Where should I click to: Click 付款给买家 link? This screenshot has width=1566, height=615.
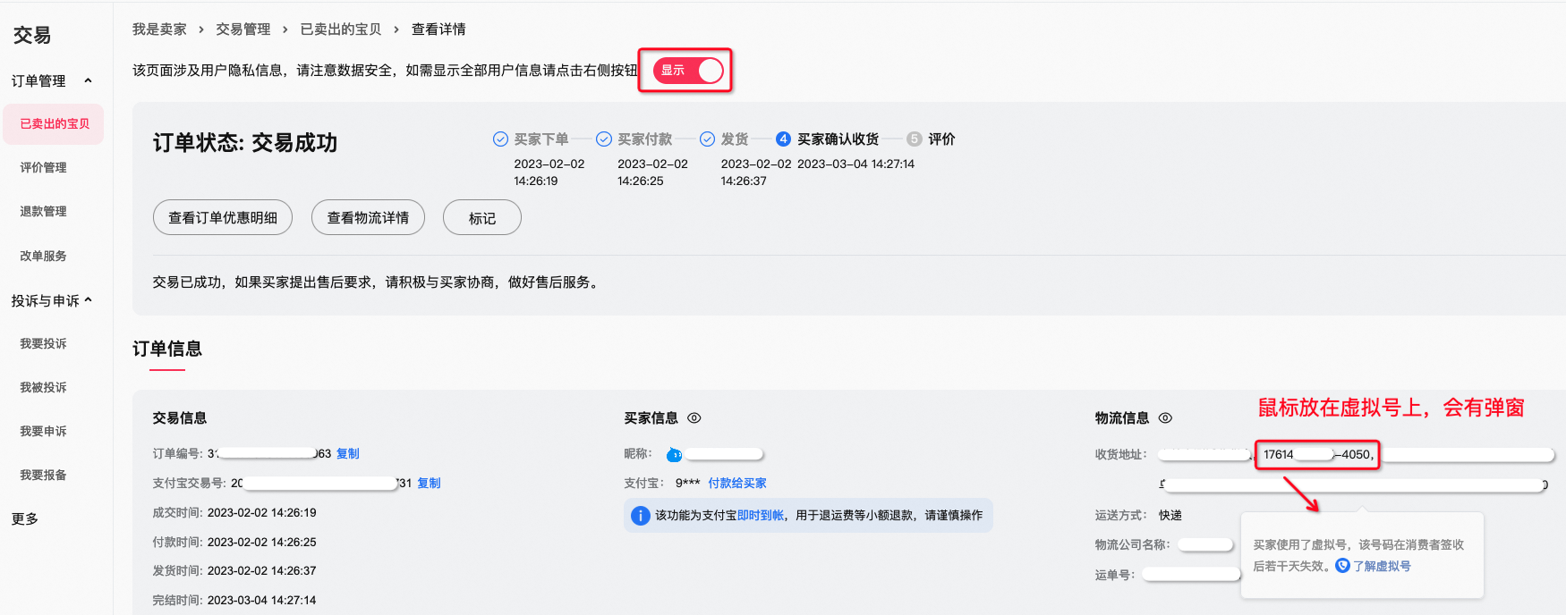pyautogui.click(x=737, y=483)
